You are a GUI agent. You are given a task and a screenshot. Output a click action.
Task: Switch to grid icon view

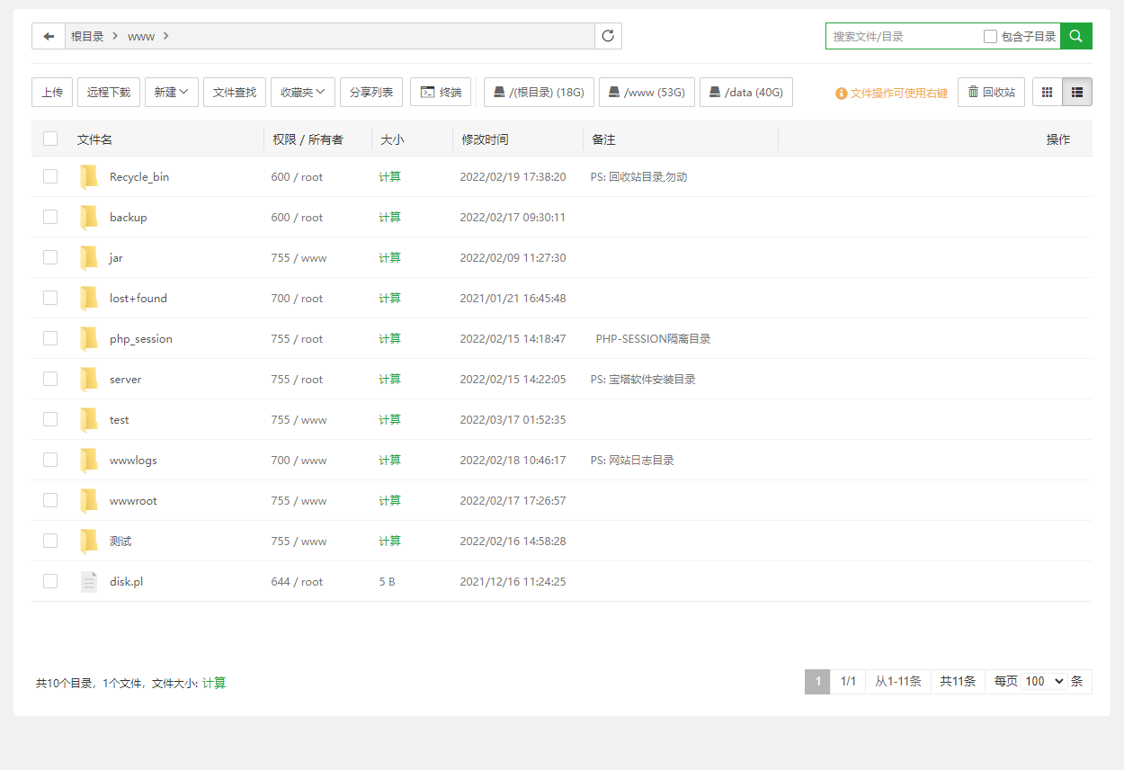tap(1047, 92)
